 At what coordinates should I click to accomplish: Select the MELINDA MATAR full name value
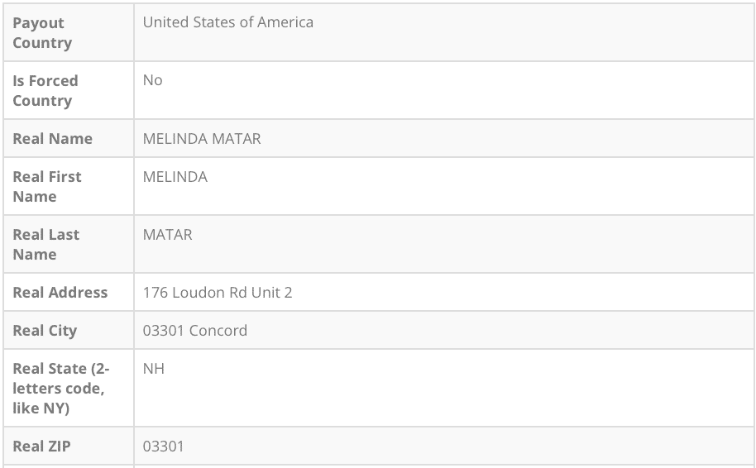click(x=202, y=139)
